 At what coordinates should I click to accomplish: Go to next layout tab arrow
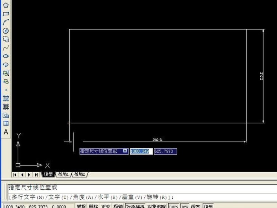[29, 175]
